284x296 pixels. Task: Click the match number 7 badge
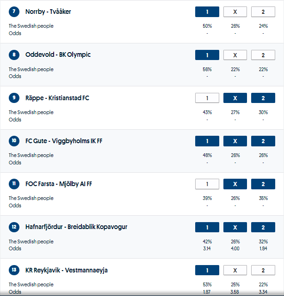click(x=14, y=12)
